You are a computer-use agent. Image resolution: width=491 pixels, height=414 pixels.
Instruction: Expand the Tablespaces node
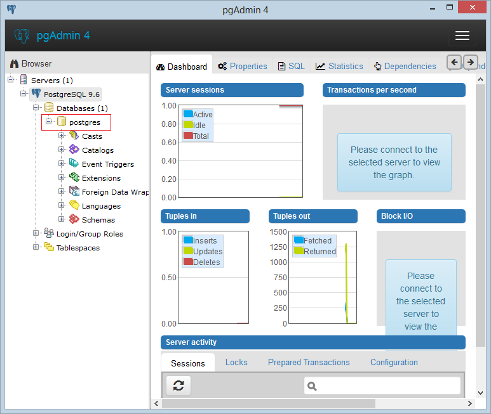coord(36,247)
